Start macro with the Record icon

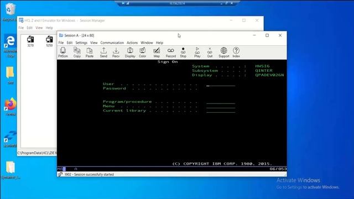coord(171,53)
